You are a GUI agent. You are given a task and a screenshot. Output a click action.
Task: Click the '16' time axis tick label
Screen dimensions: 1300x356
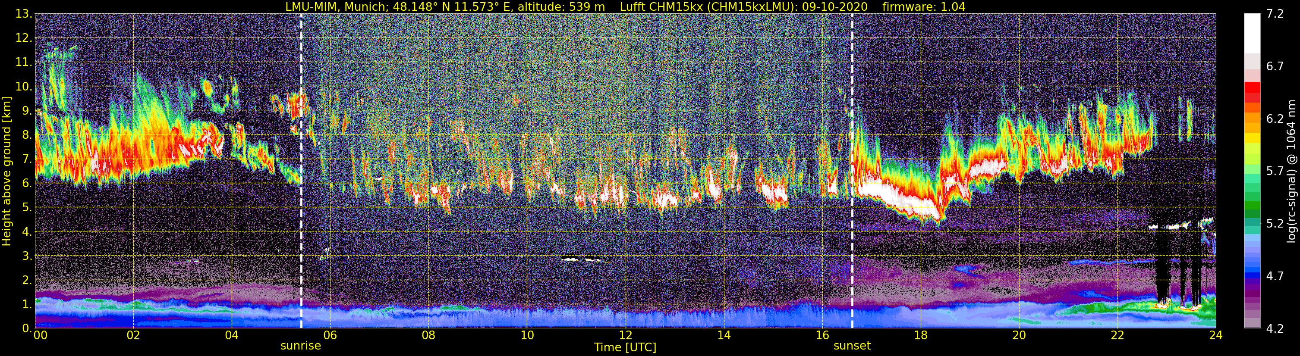pos(822,335)
